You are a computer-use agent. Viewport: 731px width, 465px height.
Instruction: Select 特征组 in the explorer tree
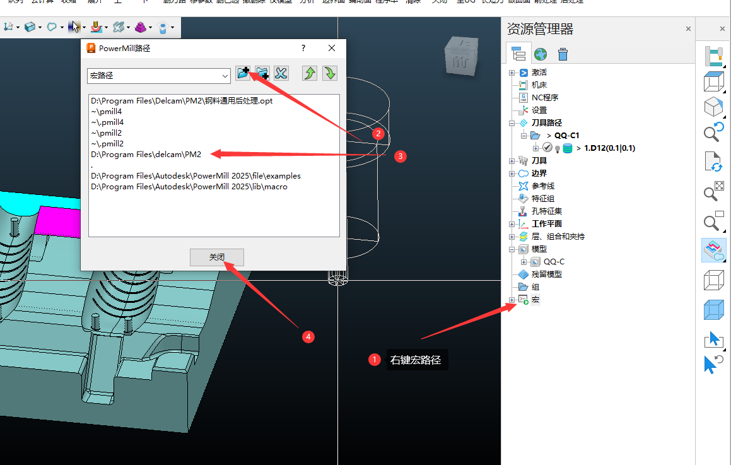point(542,199)
